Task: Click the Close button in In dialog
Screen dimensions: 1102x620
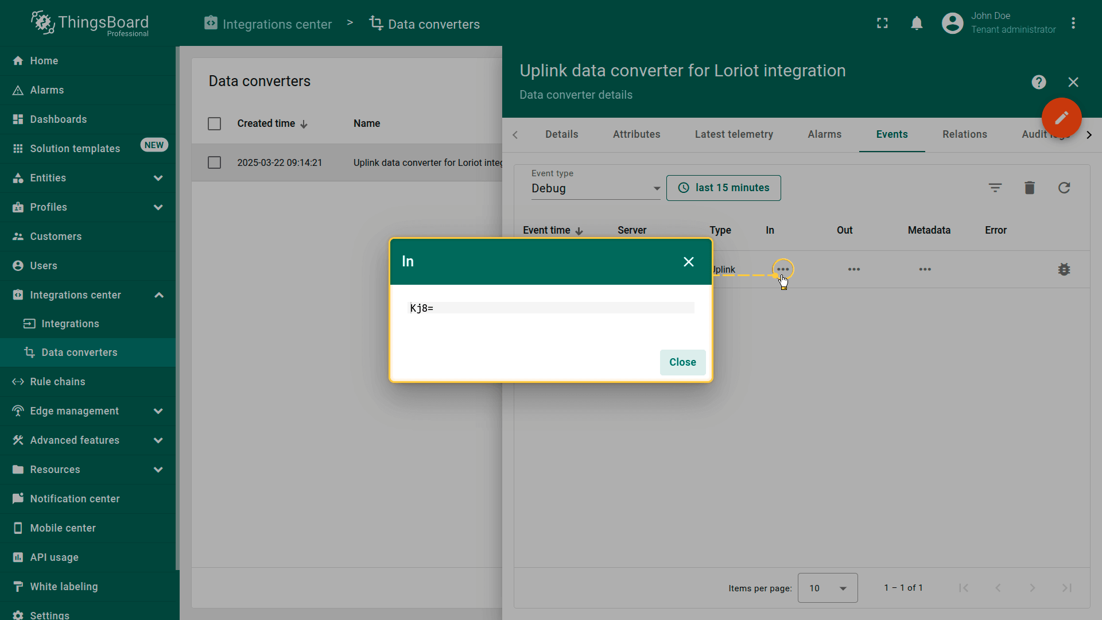Action: [x=682, y=362]
